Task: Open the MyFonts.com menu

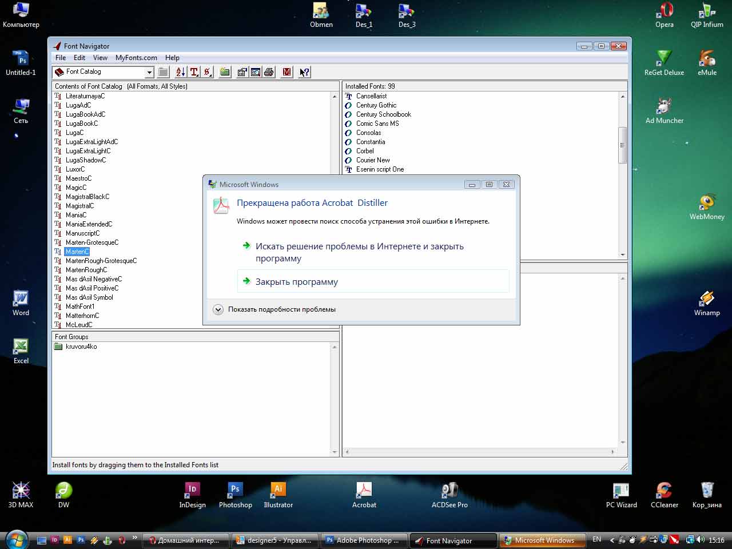Action: (x=136, y=58)
